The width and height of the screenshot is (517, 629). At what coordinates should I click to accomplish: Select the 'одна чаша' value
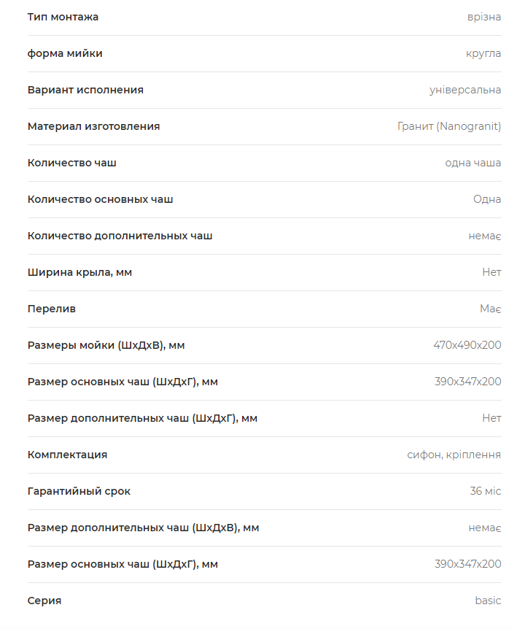pos(473,163)
